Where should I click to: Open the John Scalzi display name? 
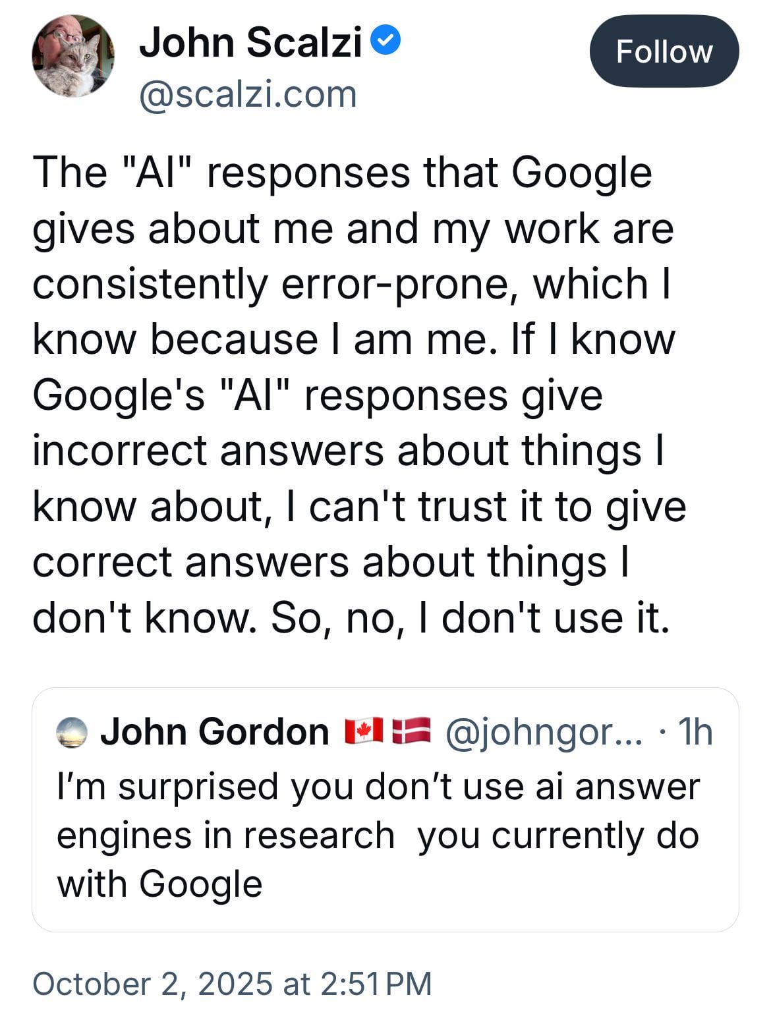coord(250,43)
